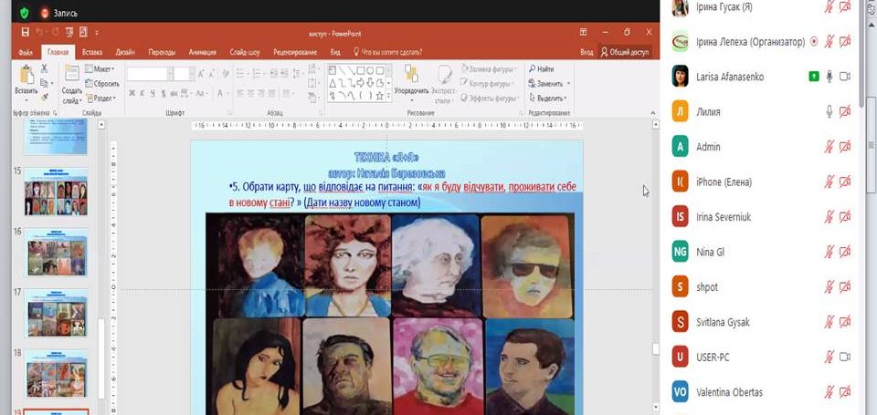This screenshot has height=415, width=877.
Task: Select slide 15 thumbnail
Action: tap(57, 191)
